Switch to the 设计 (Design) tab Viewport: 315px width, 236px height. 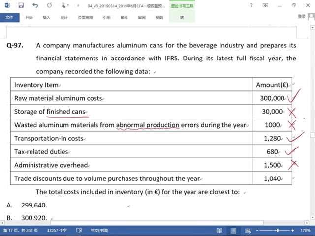tap(64, 18)
